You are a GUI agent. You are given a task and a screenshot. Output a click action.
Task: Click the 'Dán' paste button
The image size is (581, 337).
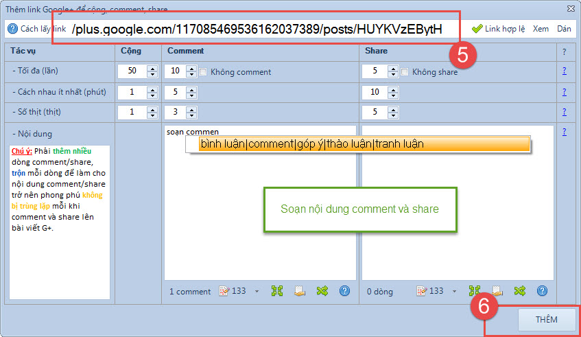(x=564, y=29)
